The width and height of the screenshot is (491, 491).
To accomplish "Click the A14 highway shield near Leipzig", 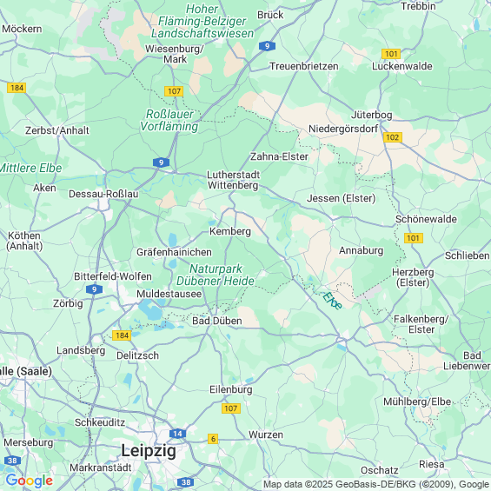I will (177, 434).
